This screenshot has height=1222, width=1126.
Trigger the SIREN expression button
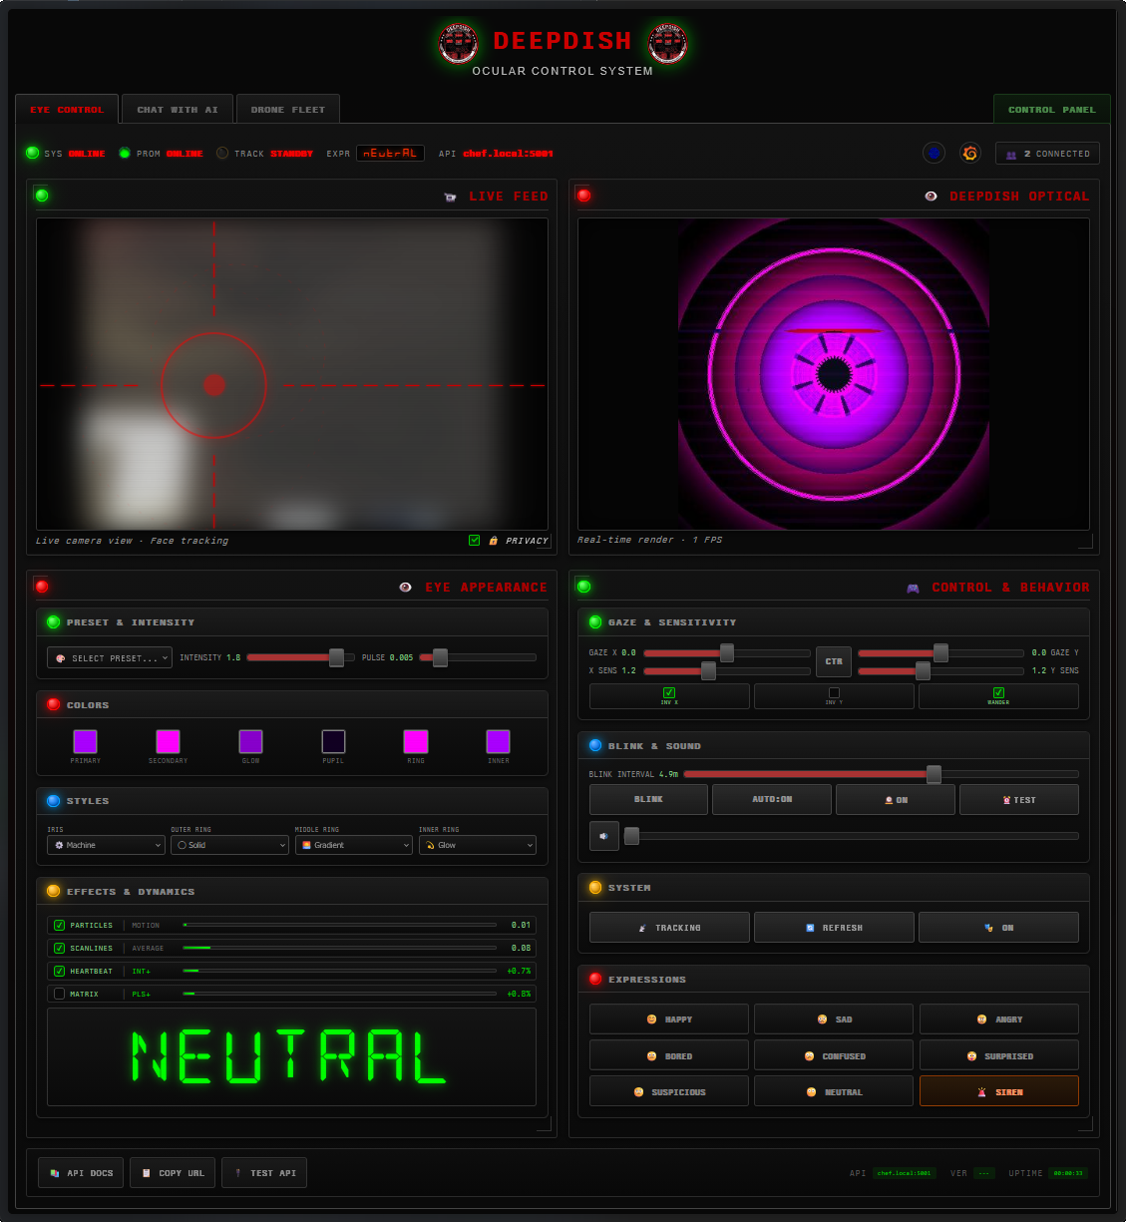click(x=998, y=1091)
